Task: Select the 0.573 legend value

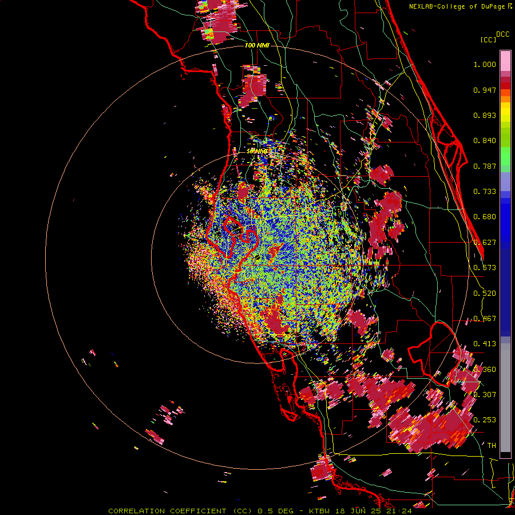Action: click(x=485, y=268)
